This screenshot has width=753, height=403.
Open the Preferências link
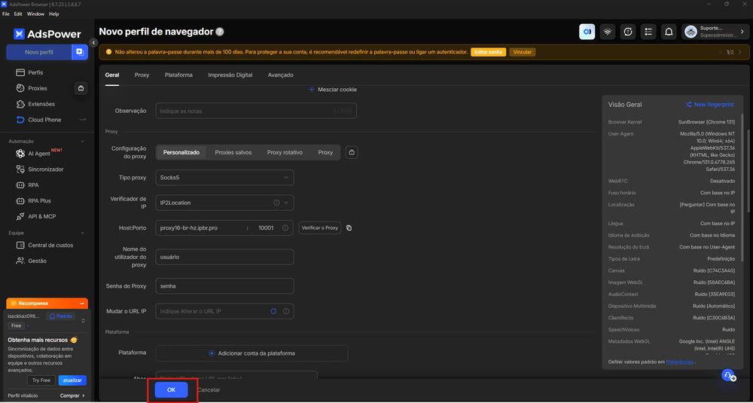point(679,362)
